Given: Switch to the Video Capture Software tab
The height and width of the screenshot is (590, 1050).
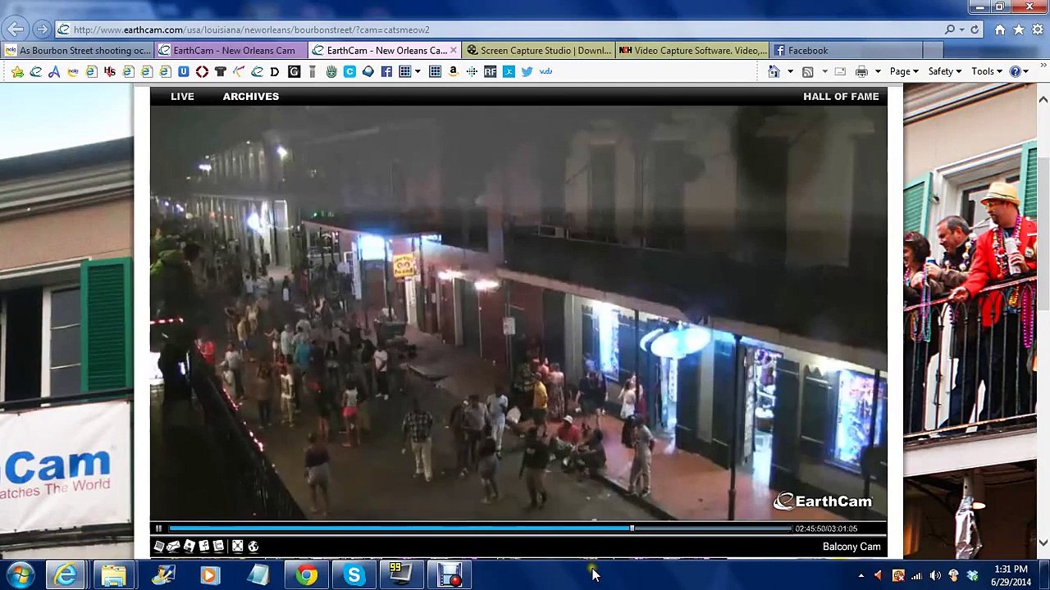Looking at the screenshot, I should pos(692,50).
